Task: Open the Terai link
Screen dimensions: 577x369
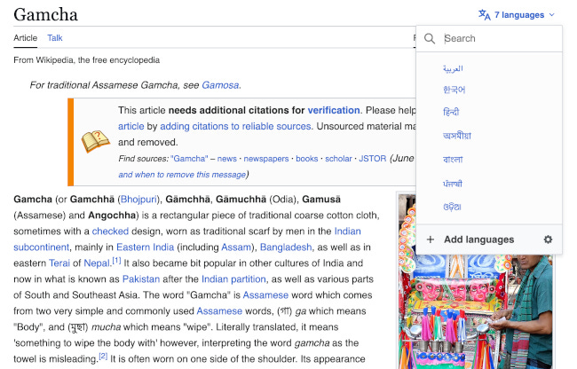Action: click(x=59, y=263)
